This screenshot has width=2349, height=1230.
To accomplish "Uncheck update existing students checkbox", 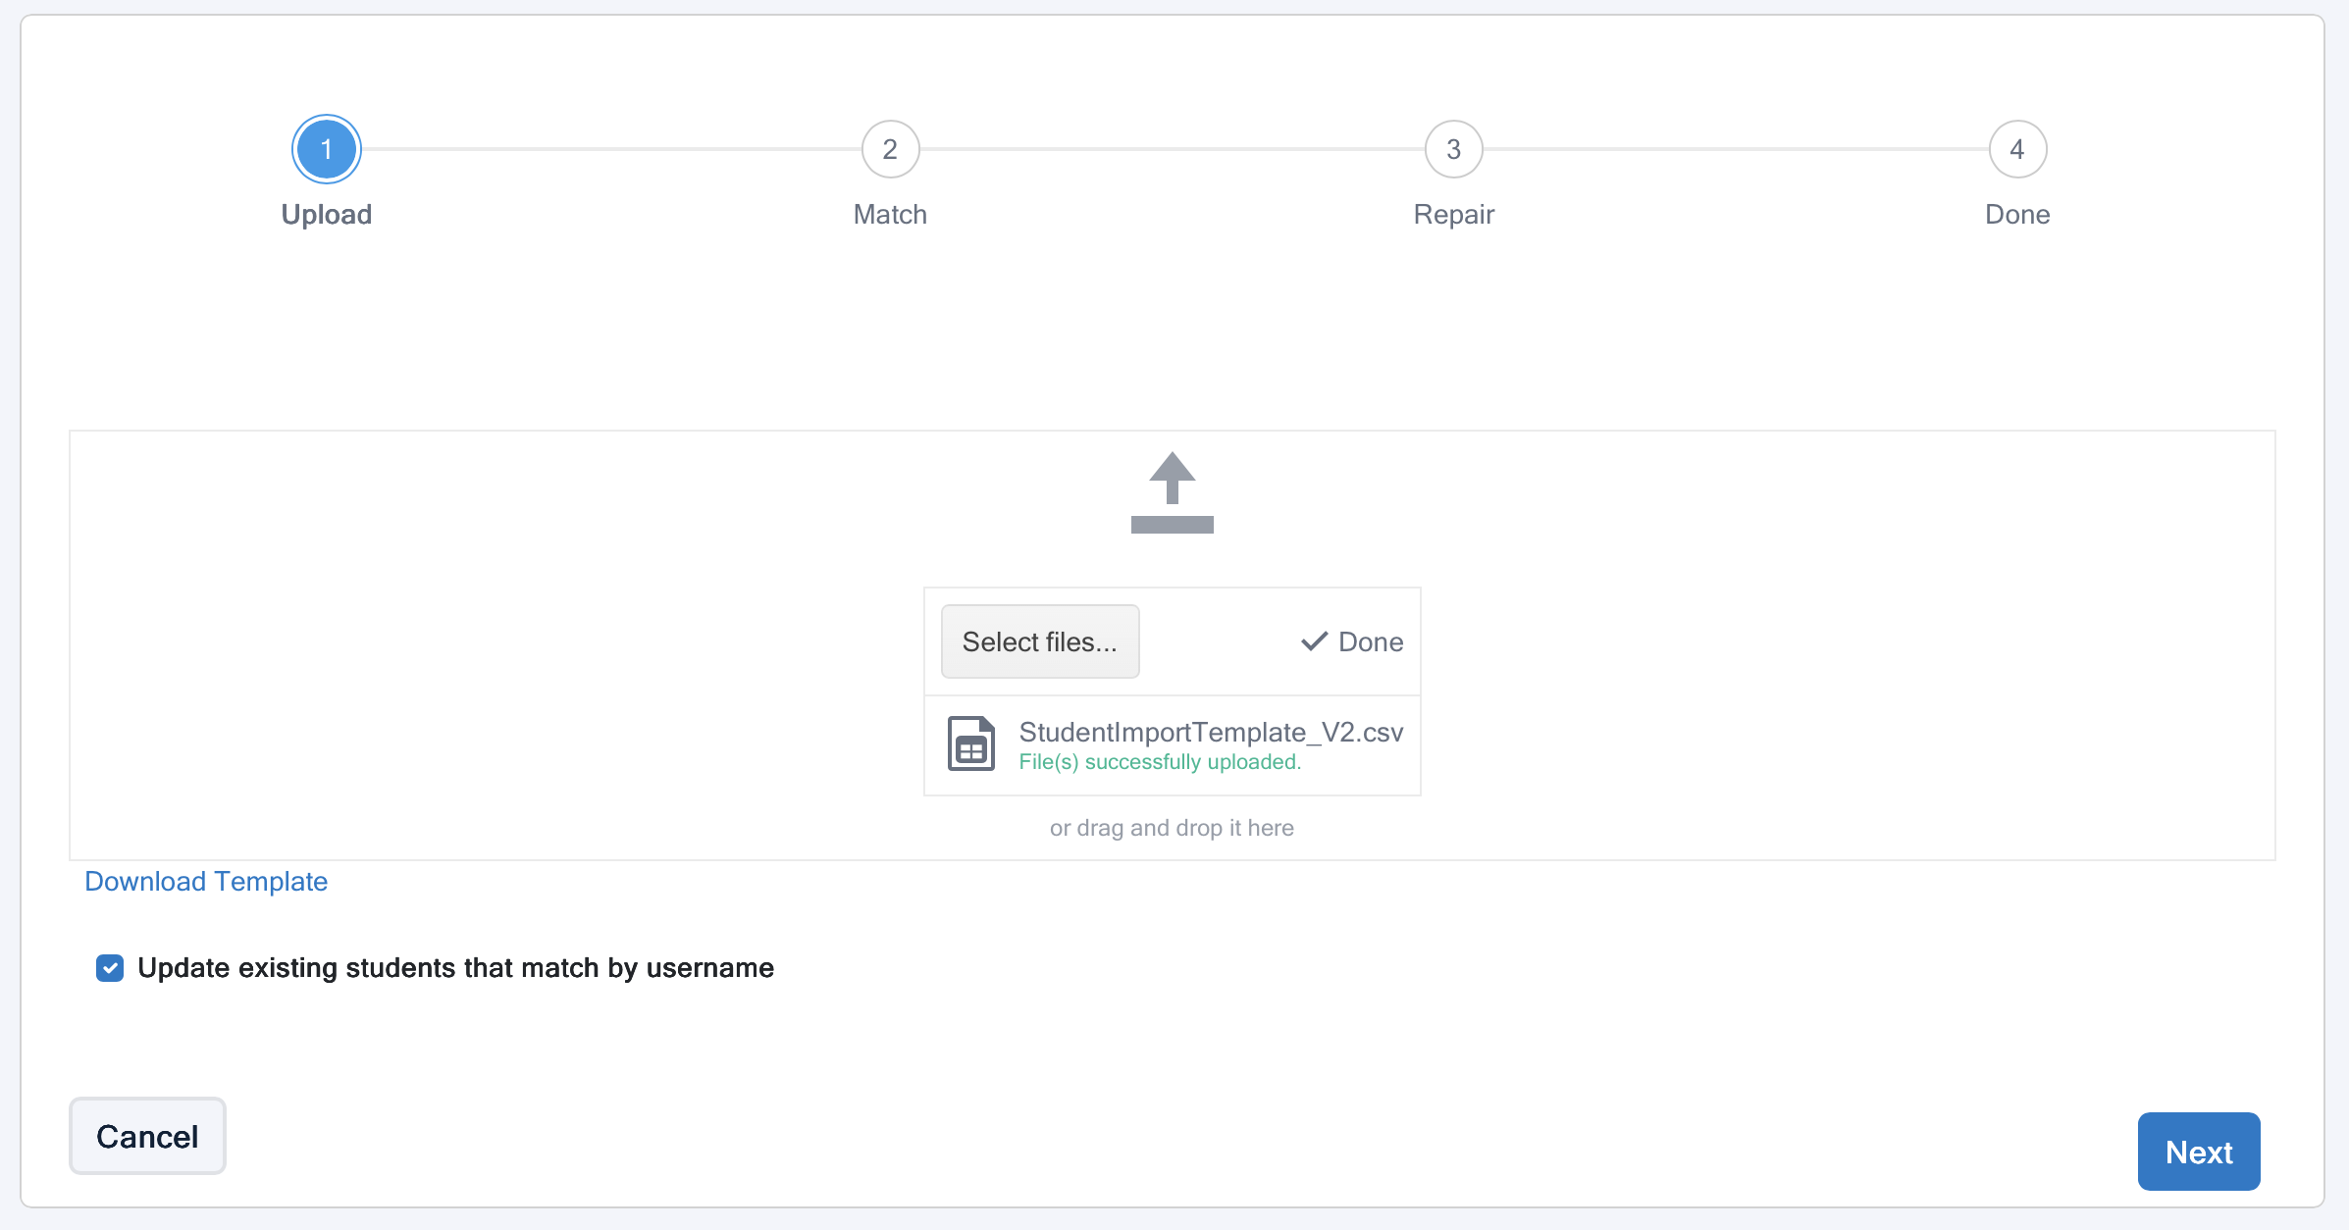I will coord(110,968).
